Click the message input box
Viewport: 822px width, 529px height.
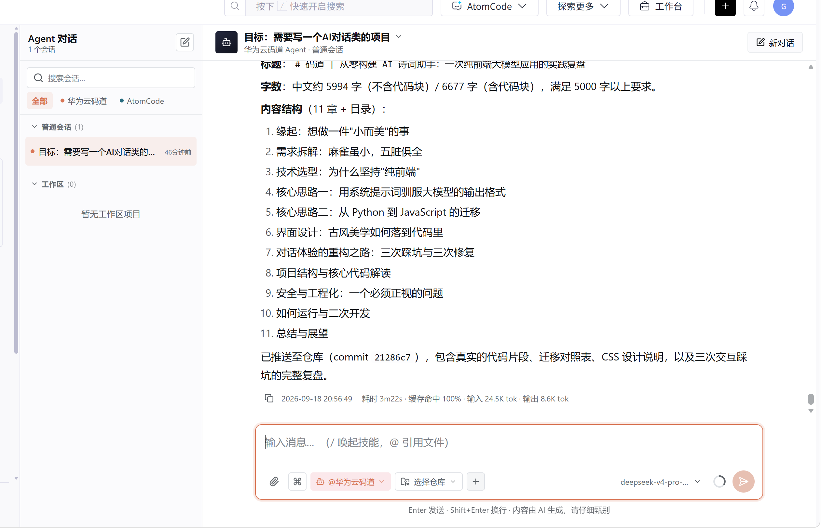click(x=510, y=443)
